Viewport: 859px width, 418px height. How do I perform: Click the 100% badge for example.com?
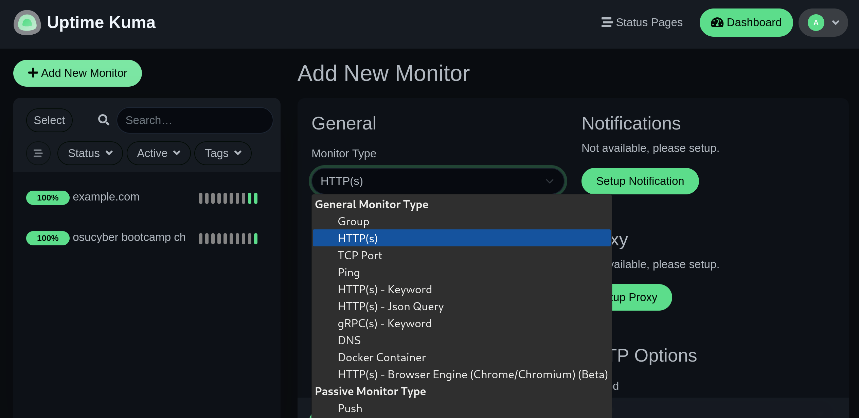click(x=48, y=198)
